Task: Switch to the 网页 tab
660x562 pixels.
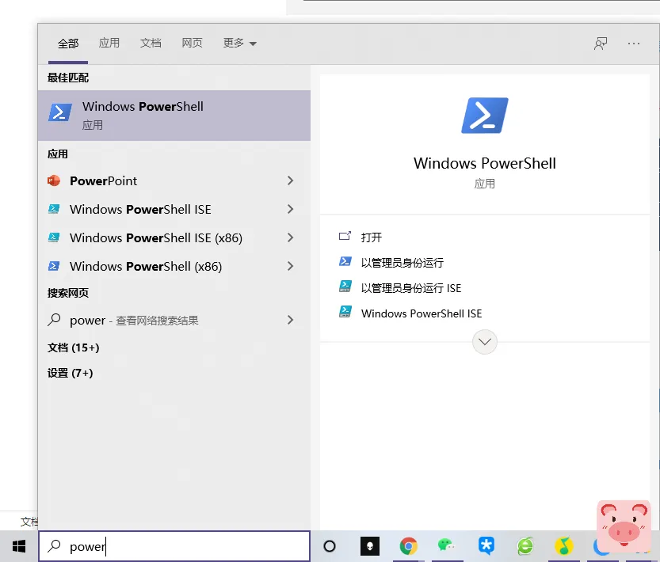Action: coord(192,43)
